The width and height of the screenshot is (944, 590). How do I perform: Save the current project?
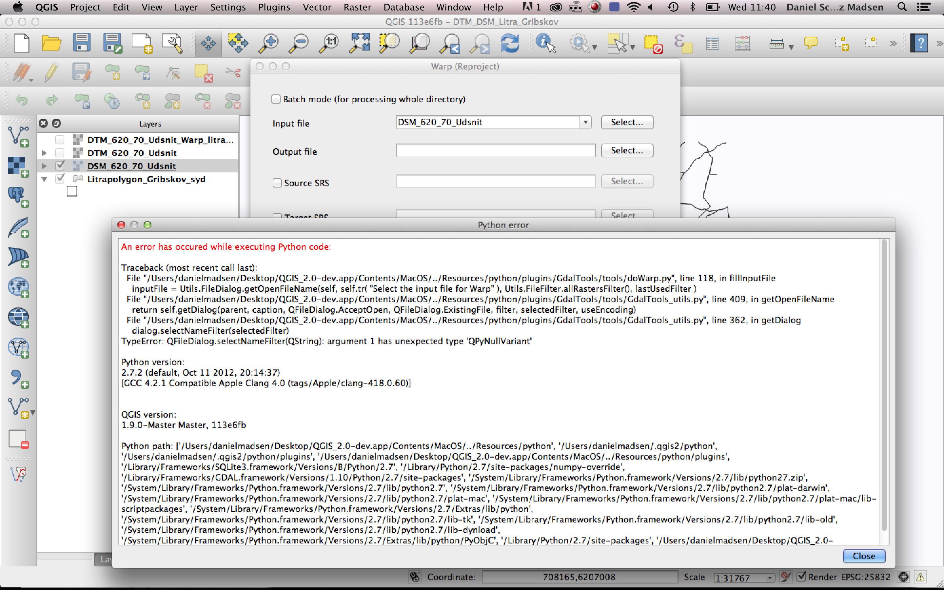[82, 43]
